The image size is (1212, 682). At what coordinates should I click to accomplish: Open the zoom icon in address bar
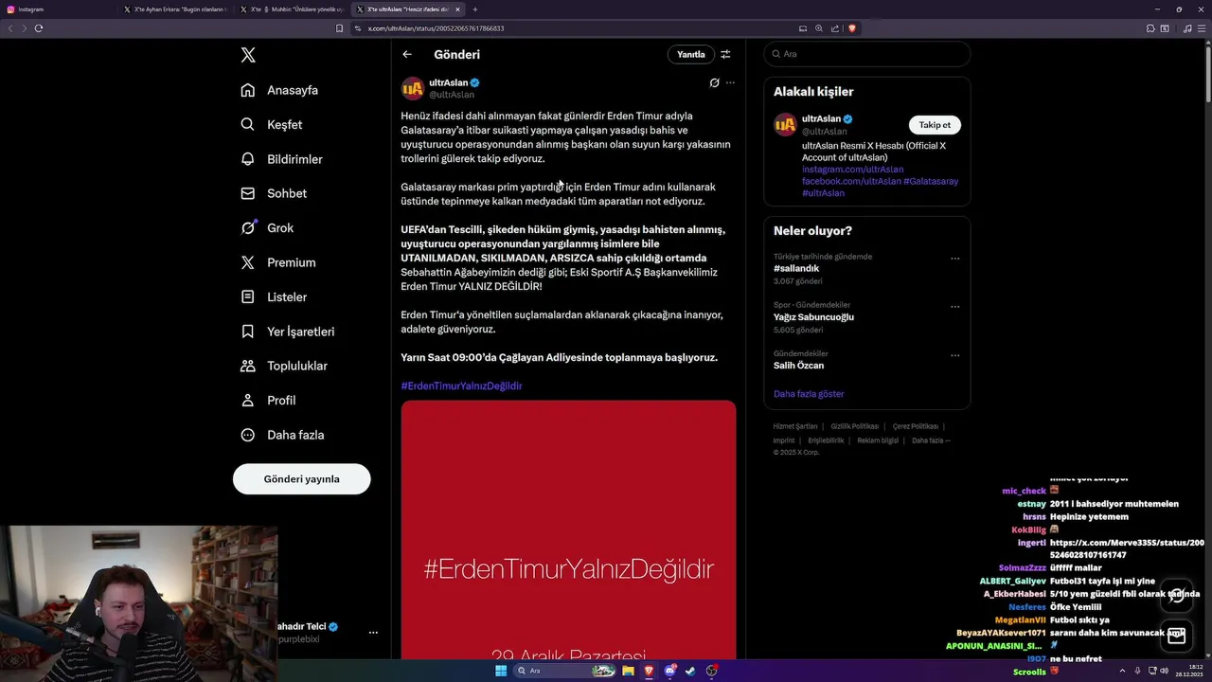click(x=819, y=28)
